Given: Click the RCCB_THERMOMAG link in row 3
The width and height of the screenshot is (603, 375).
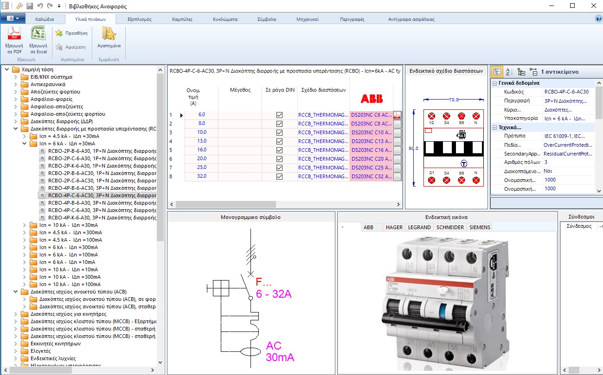Looking at the screenshot, I should (323, 132).
